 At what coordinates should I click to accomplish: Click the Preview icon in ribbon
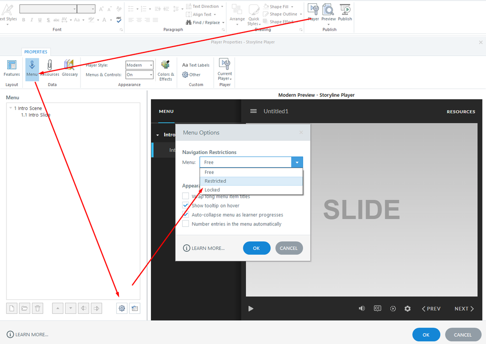[x=328, y=12]
